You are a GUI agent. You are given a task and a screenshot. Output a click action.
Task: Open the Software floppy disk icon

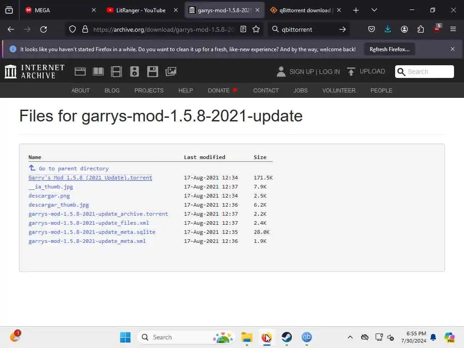153,72
